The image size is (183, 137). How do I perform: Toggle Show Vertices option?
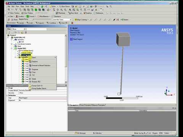click(14, 13)
